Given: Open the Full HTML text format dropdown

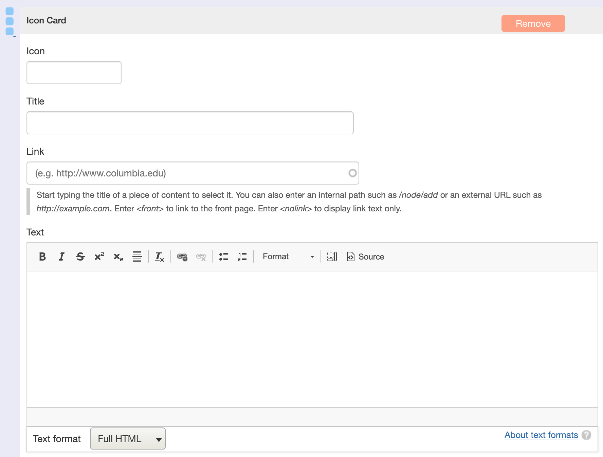Looking at the screenshot, I should tap(127, 438).
